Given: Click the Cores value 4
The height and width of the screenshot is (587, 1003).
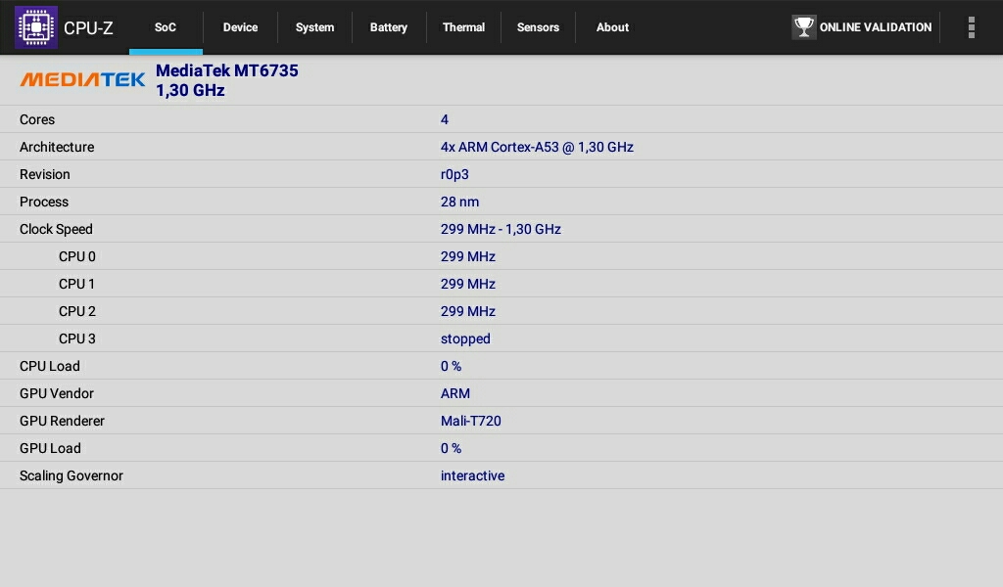Looking at the screenshot, I should click(445, 119).
